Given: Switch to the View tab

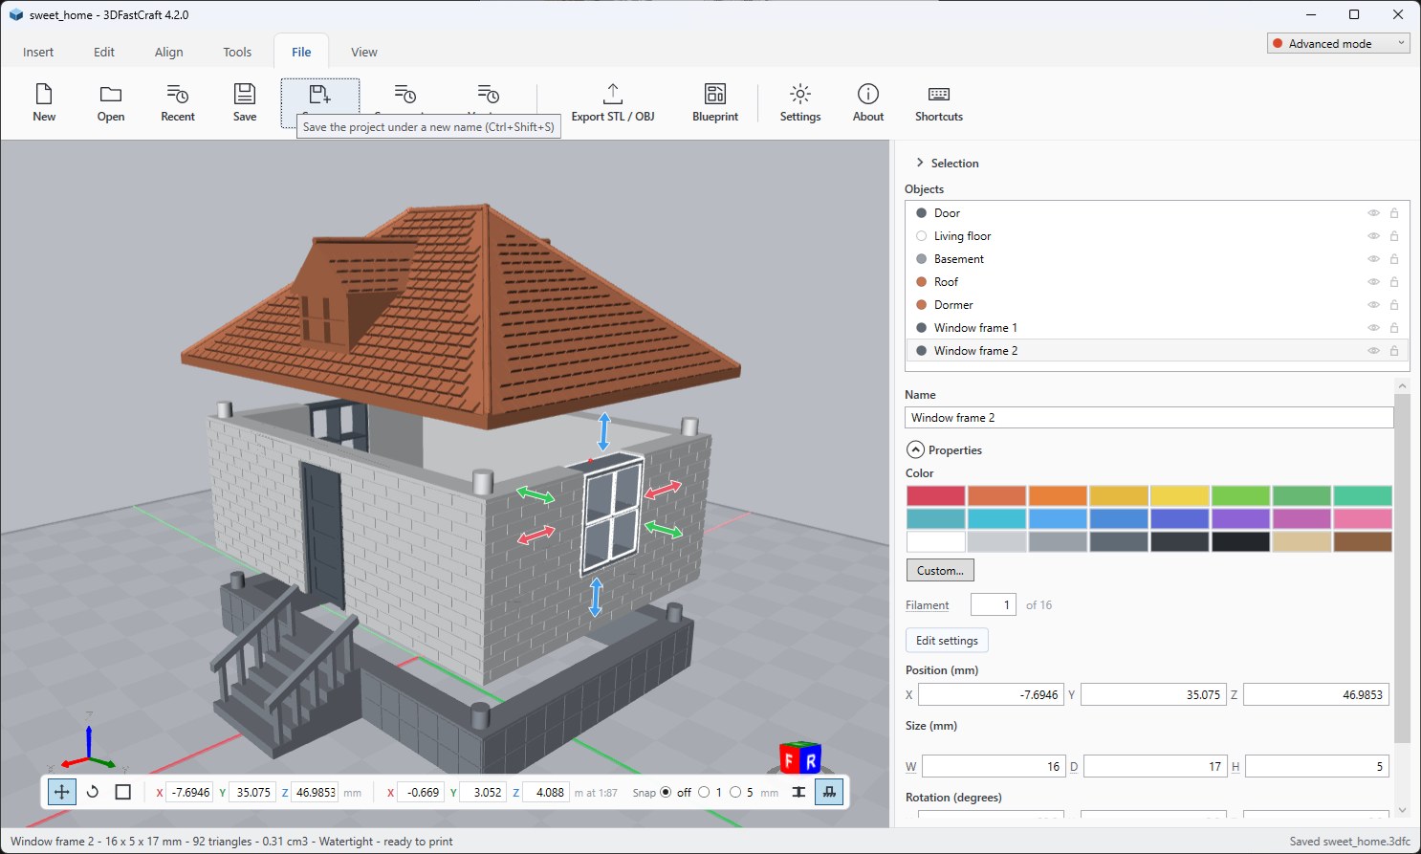Looking at the screenshot, I should [363, 52].
